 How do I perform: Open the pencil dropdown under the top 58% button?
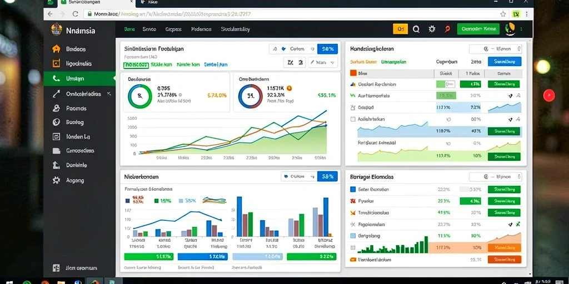323,62
